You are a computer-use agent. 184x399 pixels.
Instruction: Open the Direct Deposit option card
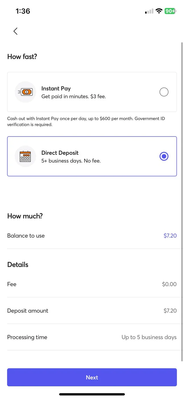[92, 156]
